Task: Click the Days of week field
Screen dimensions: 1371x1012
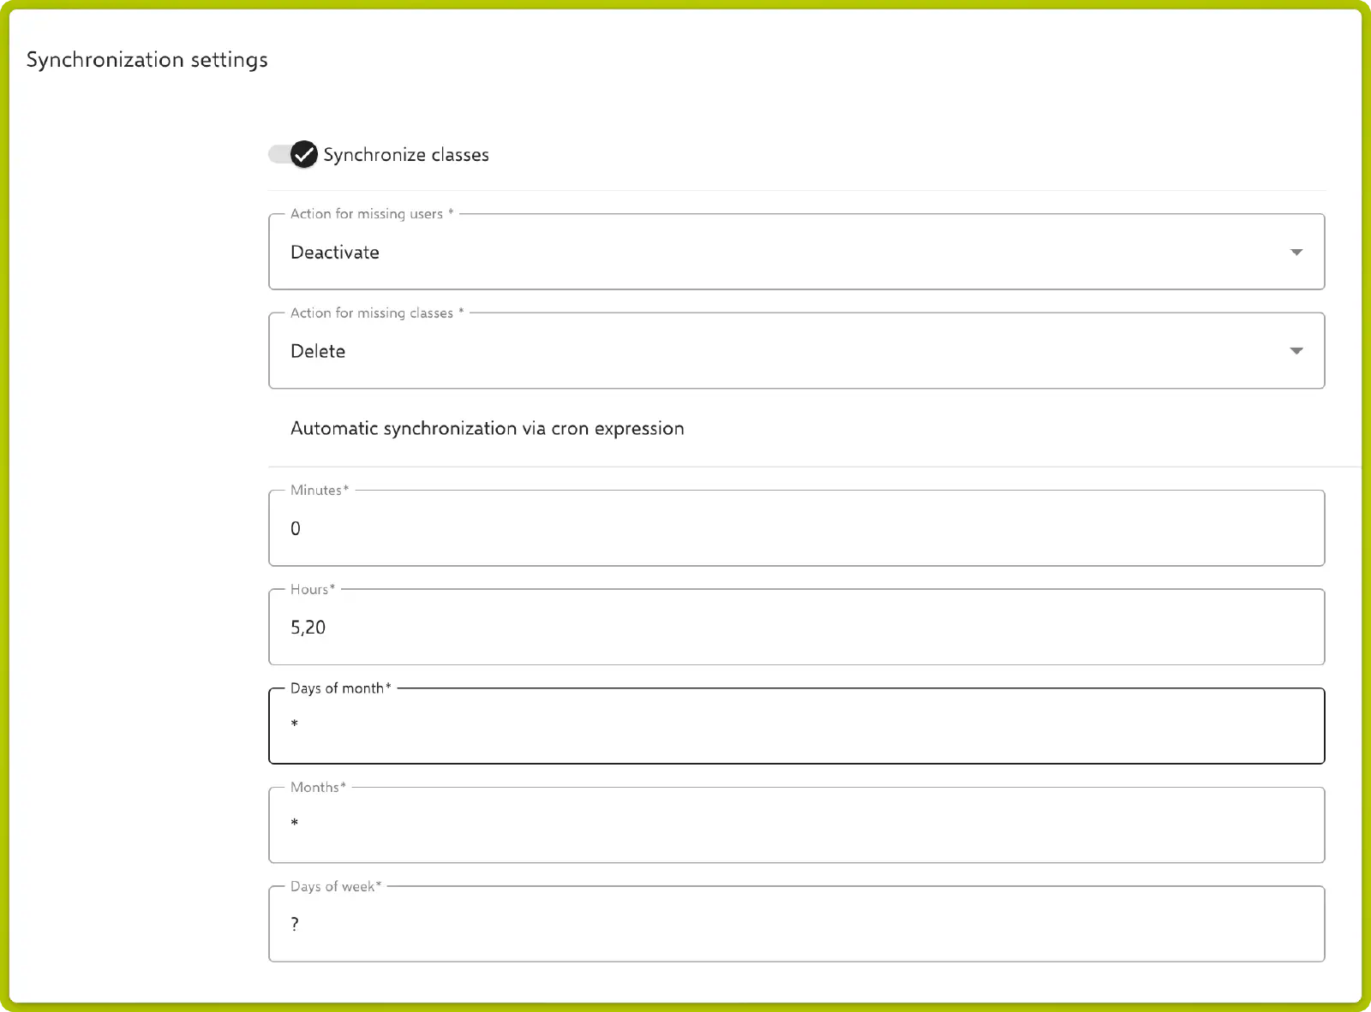Action: pos(796,924)
